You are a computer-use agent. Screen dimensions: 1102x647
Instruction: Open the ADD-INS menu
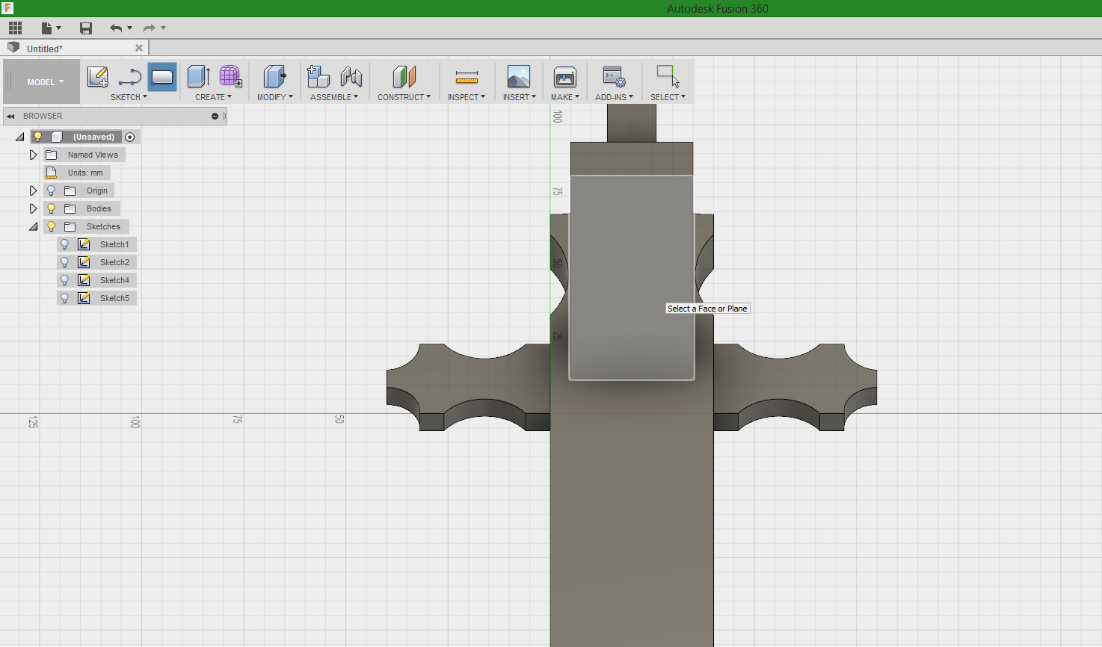614,97
